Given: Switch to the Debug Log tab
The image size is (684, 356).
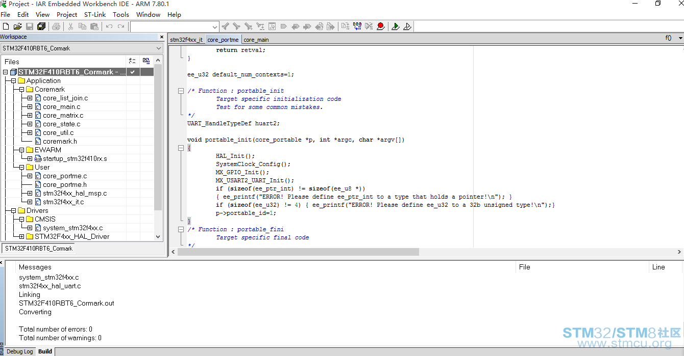Looking at the screenshot, I should click(x=19, y=351).
